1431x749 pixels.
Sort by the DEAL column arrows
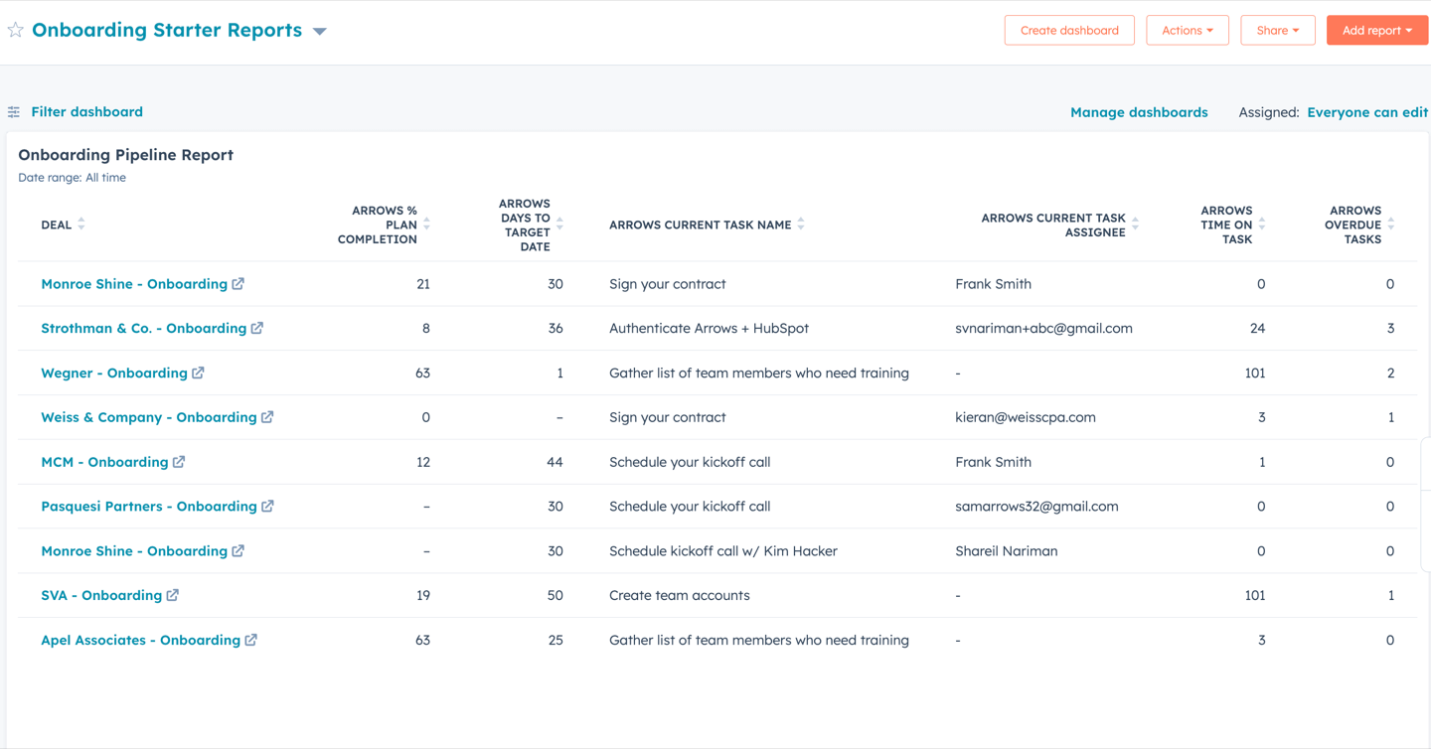[81, 225]
